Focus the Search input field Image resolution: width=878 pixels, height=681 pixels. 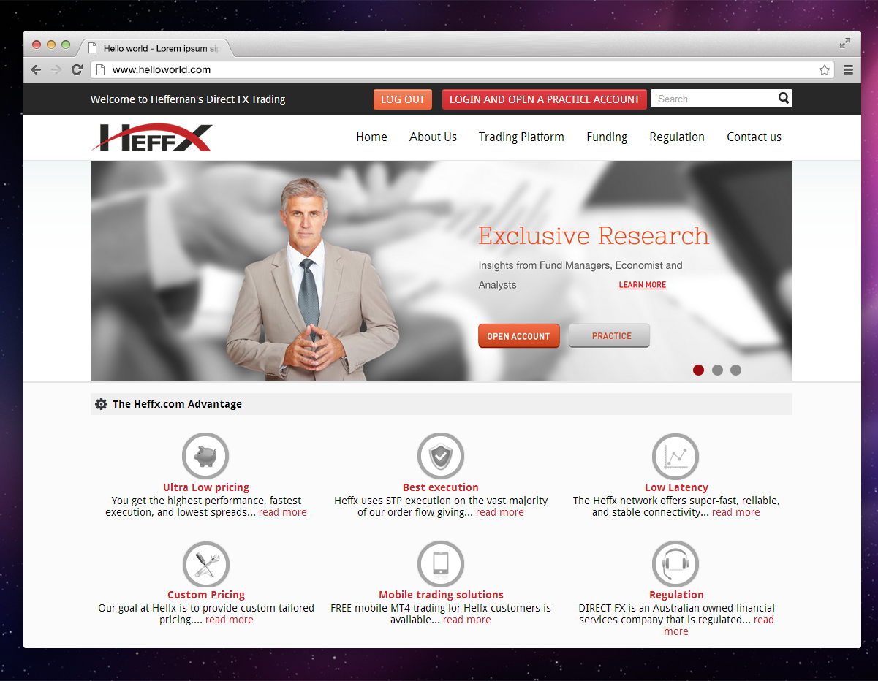click(x=713, y=99)
